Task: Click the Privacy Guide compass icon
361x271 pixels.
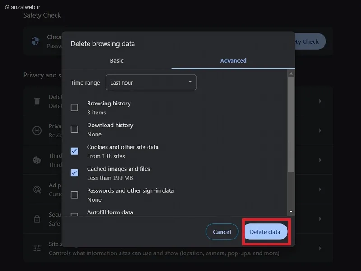Action: (x=37, y=131)
